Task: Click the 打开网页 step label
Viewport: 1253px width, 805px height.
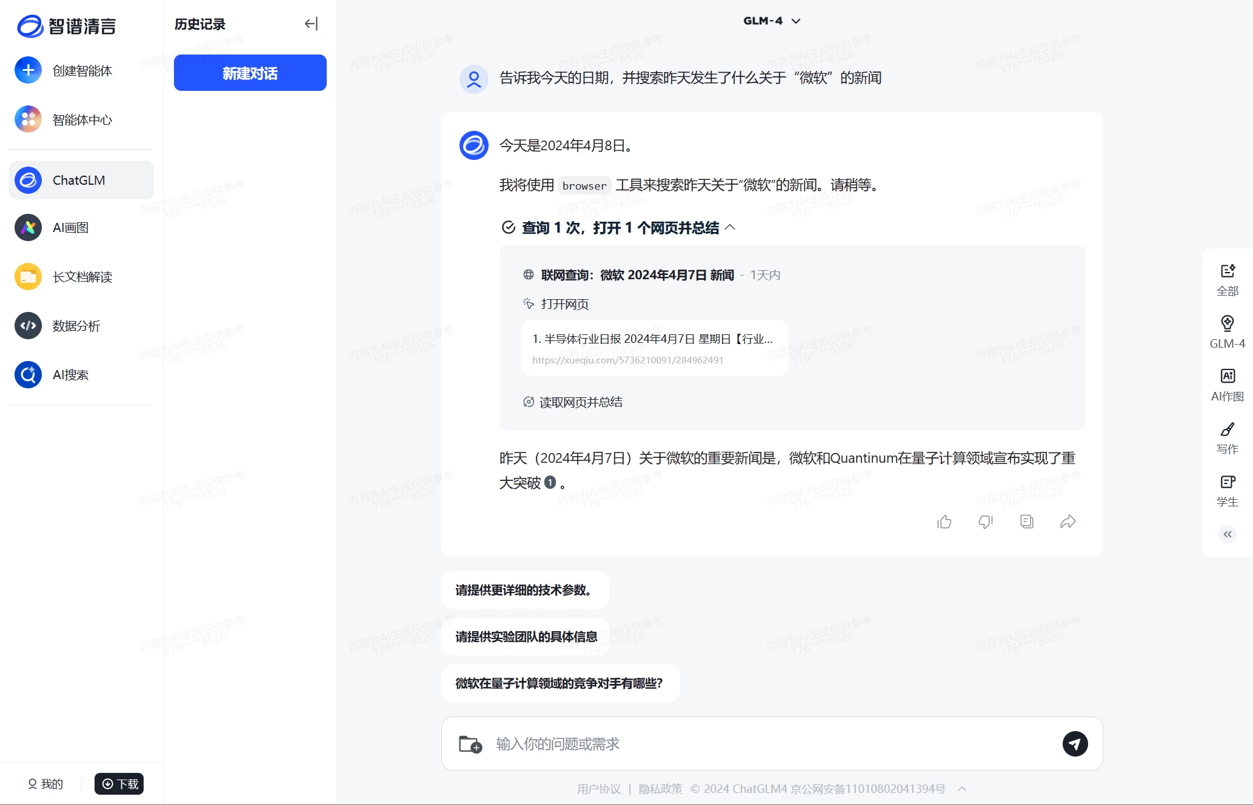Action: (564, 304)
